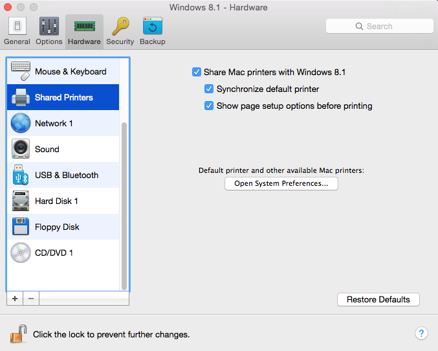Select Floppy Disk in the list
Screen dimensions: 438x351
pos(63,227)
